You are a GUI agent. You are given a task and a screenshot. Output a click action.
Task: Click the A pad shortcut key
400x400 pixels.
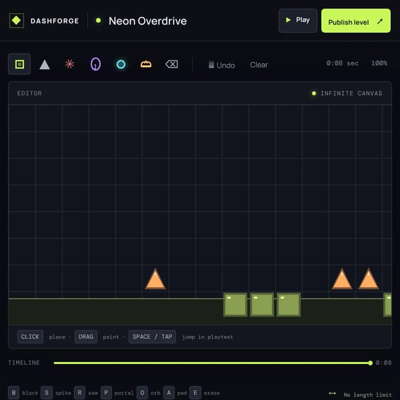tap(169, 393)
